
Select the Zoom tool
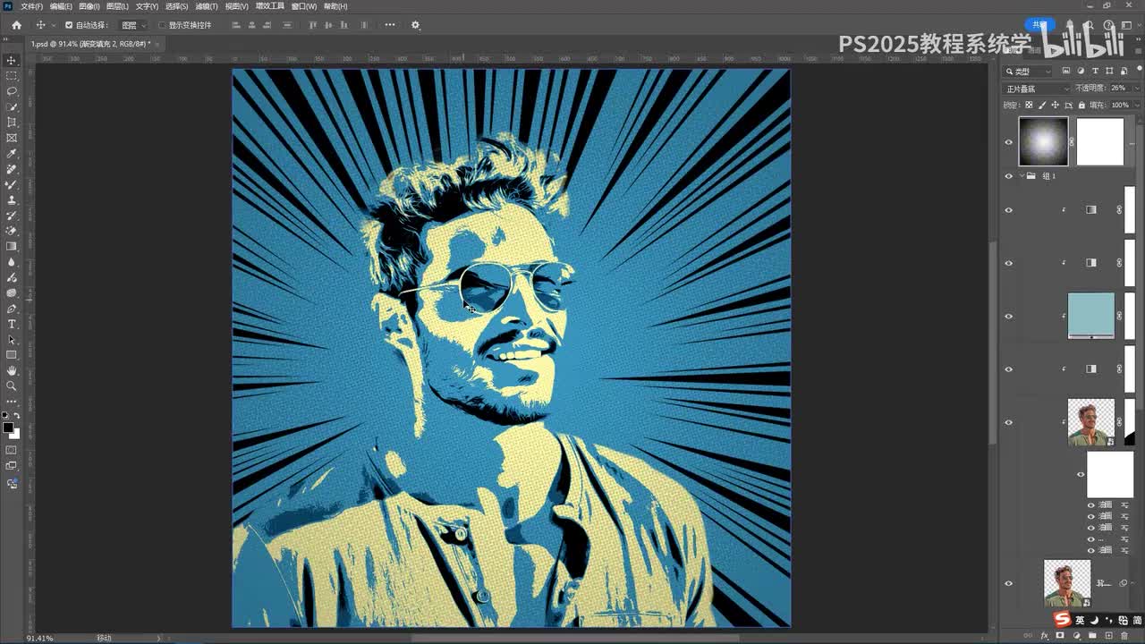[12, 386]
